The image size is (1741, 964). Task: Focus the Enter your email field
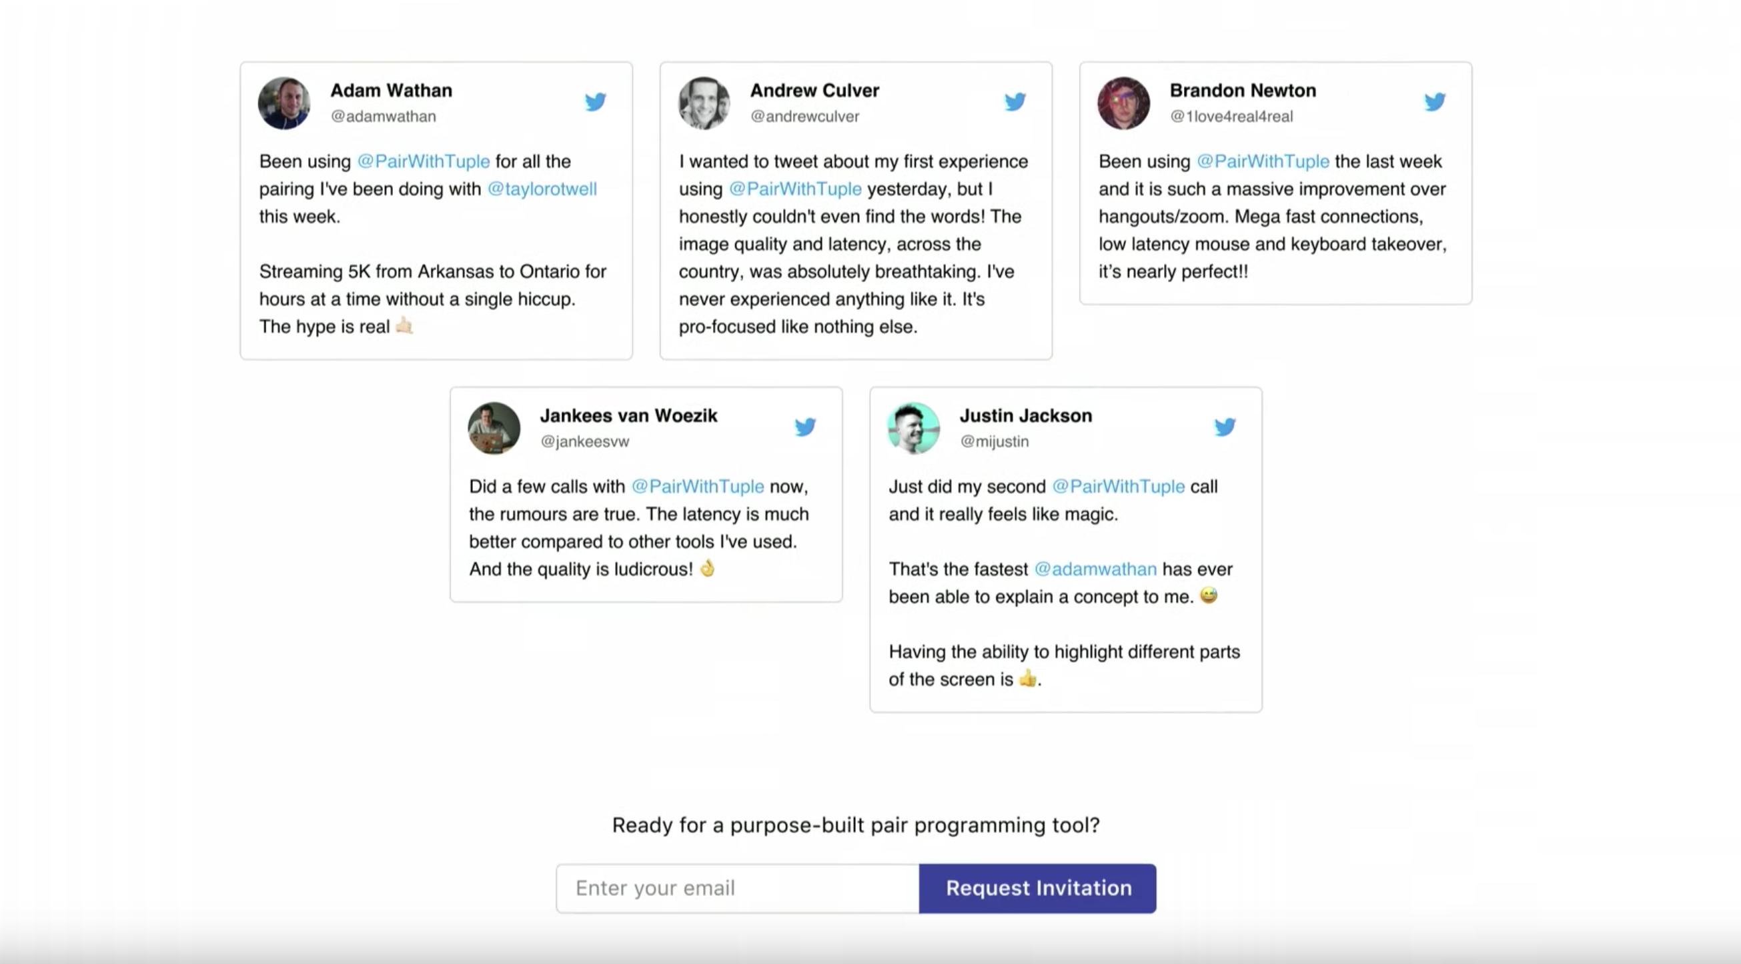point(737,889)
